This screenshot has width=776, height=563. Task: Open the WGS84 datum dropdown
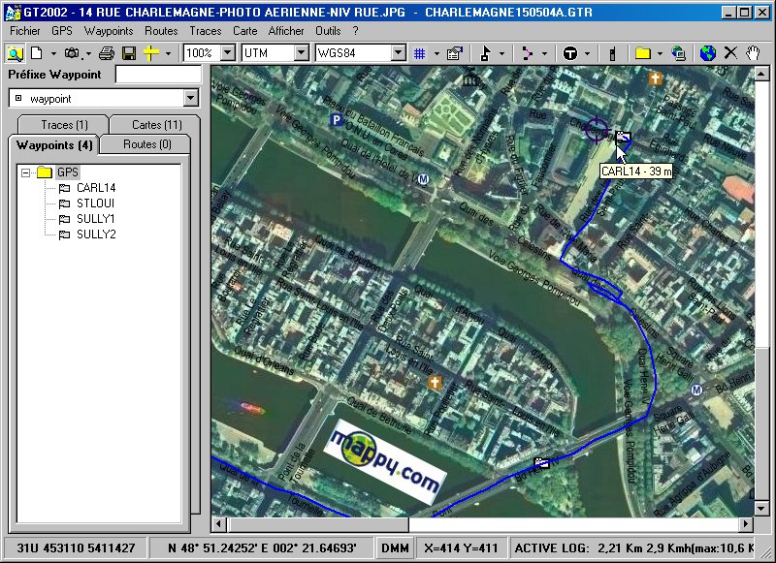(398, 53)
